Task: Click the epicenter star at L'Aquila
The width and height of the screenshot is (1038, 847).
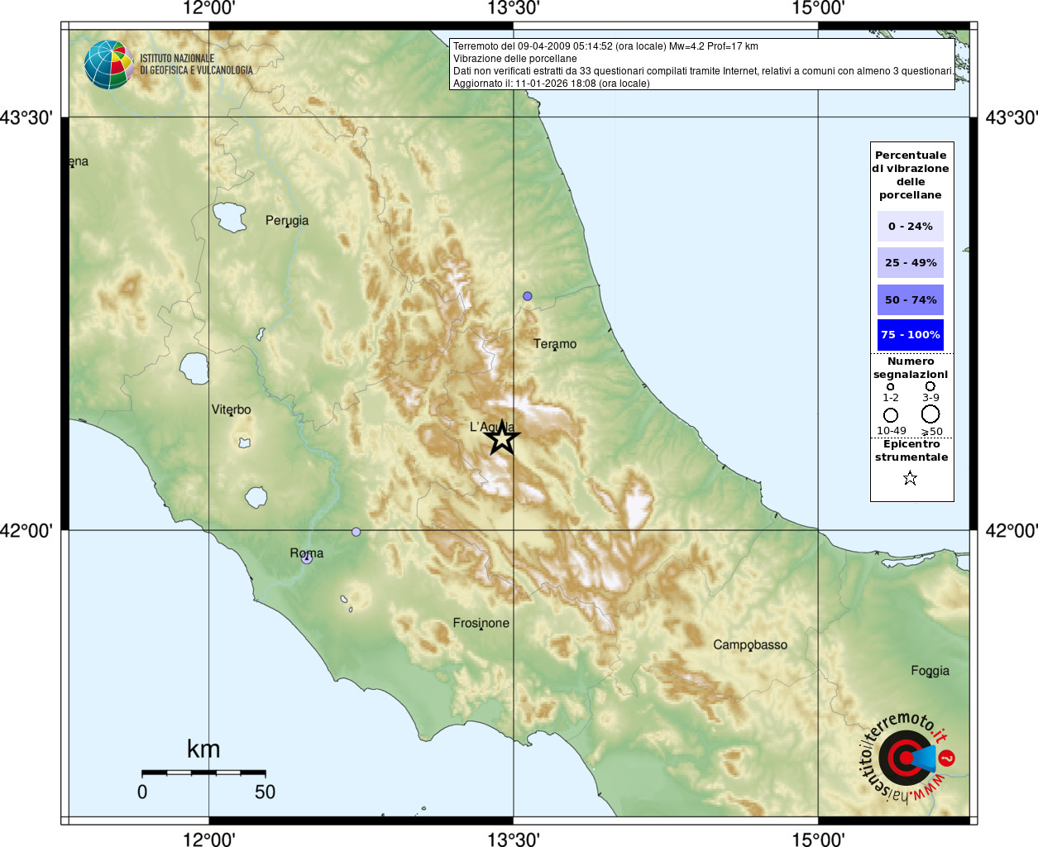Action: (x=502, y=438)
